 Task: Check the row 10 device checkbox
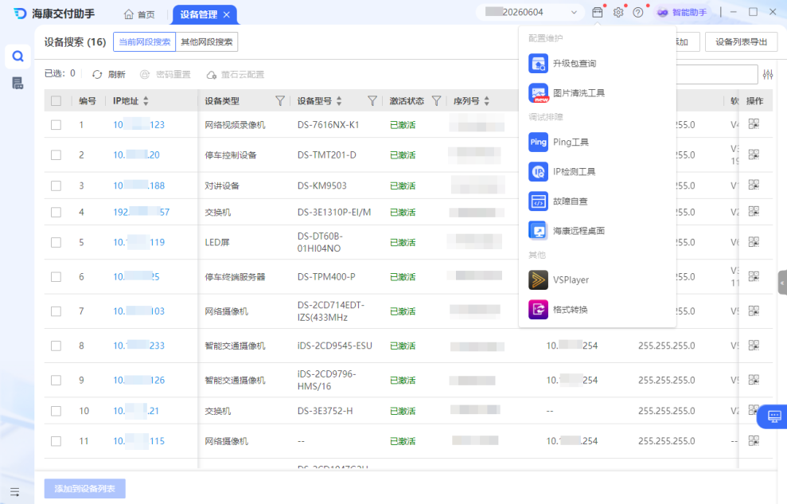click(56, 411)
